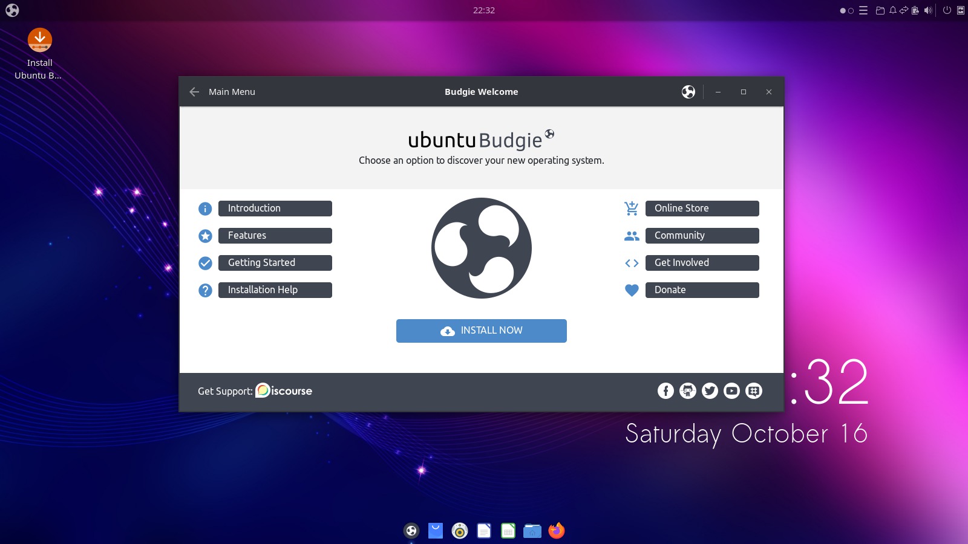Open the Features section
This screenshot has width=968, height=544.
[x=275, y=236]
